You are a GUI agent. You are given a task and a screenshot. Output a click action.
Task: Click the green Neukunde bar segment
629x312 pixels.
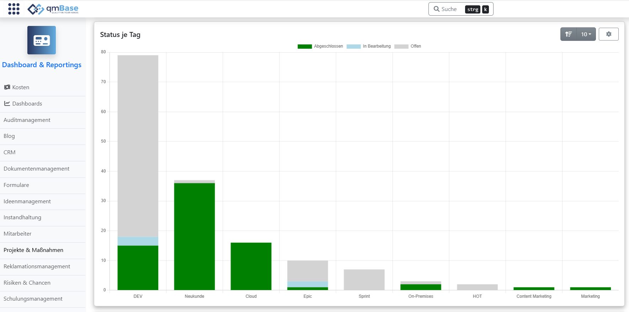[x=194, y=236]
